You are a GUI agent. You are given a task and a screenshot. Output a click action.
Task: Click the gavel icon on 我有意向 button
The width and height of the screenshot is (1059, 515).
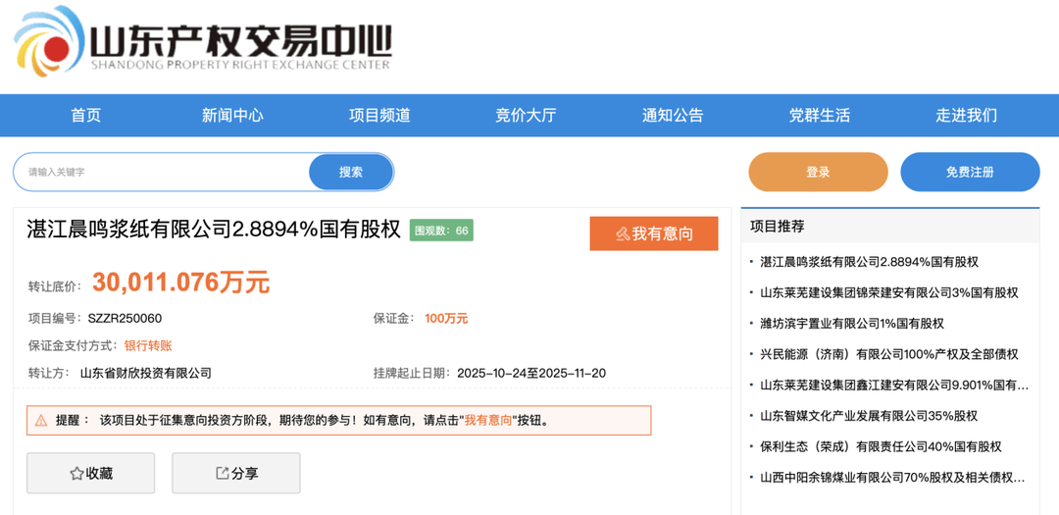[622, 233]
